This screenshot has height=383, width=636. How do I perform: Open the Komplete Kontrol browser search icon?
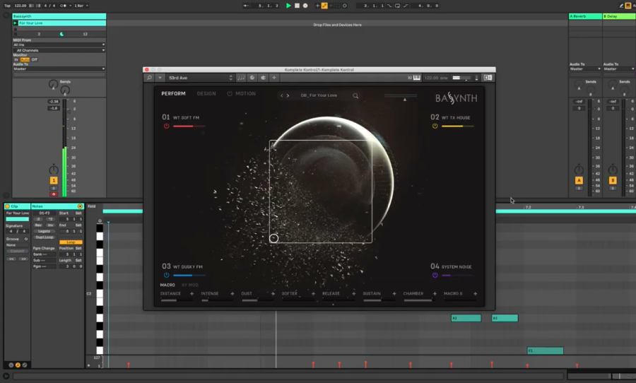(149, 77)
